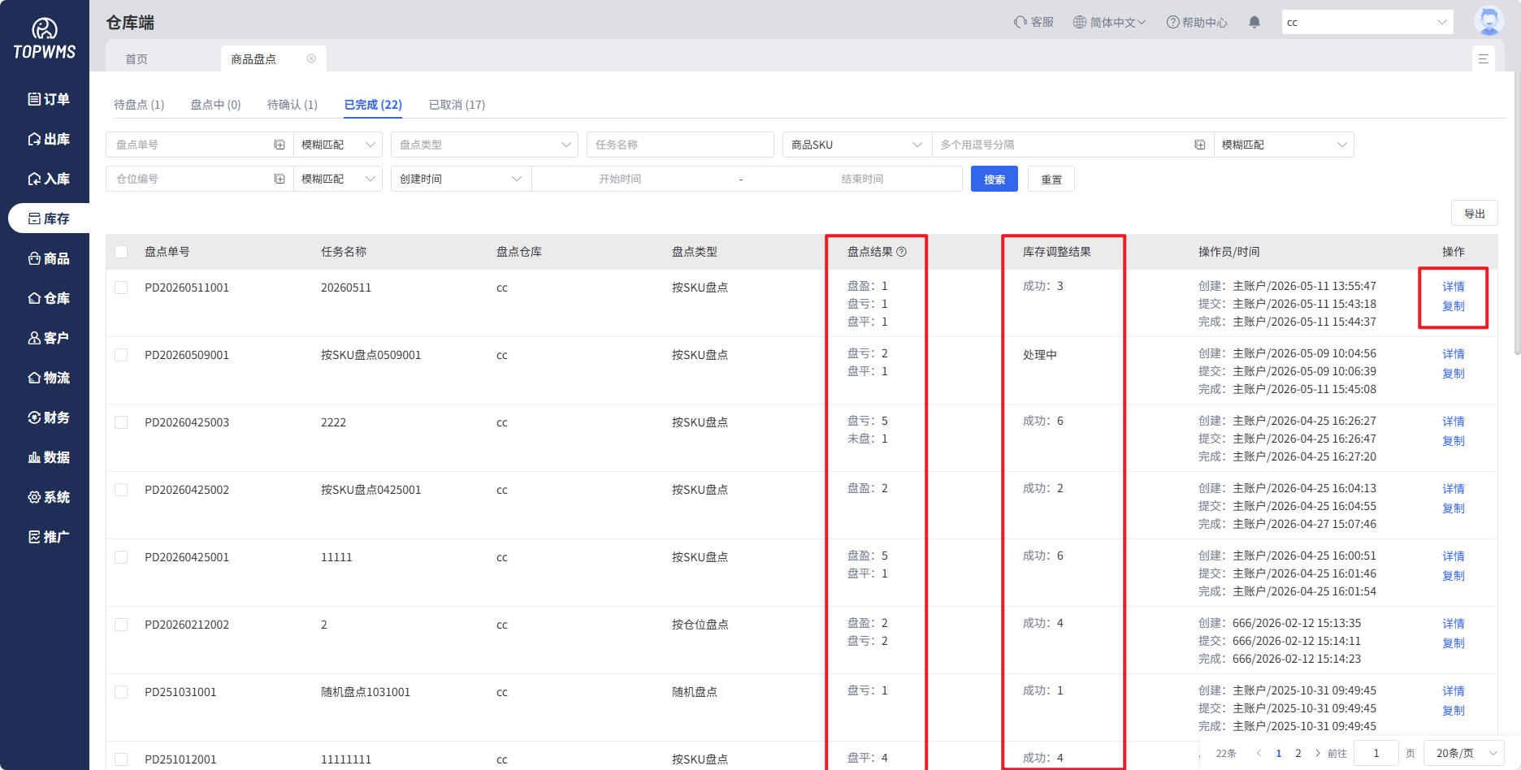This screenshot has width=1521, height=770.
Task: Click the TOPWMS logo
Action: [x=45, y=38]
